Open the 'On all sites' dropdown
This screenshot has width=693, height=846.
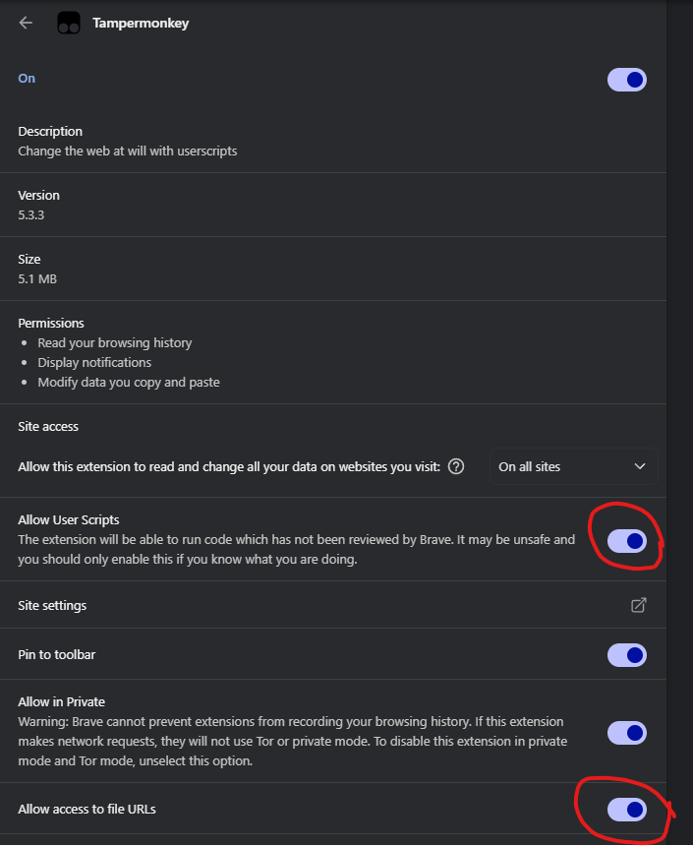pyautogui.click(x=573, y=466)
